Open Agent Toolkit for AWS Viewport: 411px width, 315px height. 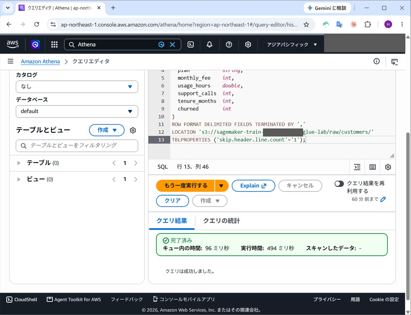74,300
